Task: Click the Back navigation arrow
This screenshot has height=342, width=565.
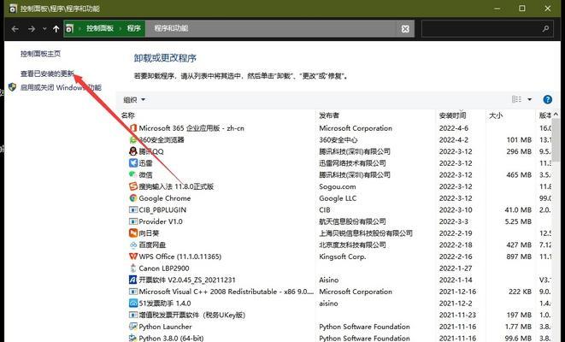Action: pyautogui.click(x=15, y=29)
